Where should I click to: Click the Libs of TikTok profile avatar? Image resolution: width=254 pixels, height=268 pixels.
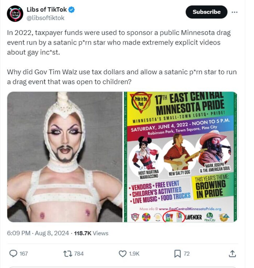[15, 14]
